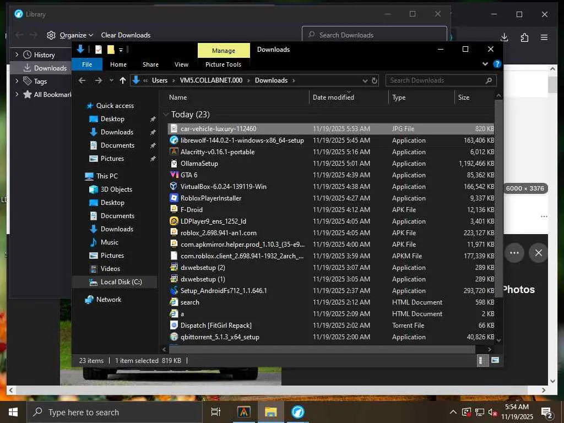Click Properties icon in quick access toolbar
The image size is (564, 423).
tap(98, 50)
